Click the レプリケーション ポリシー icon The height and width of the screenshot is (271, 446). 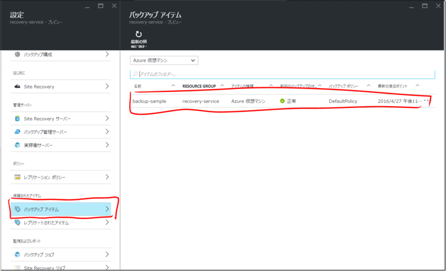click(x=17, y=177)
